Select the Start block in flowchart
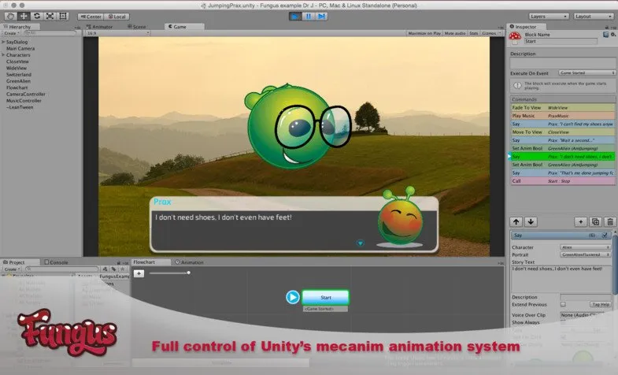 (x=326, y=297)
